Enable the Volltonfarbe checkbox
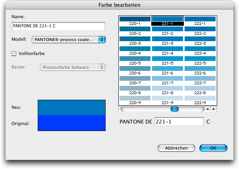Screen dimensions: 239x169 tap(14, 53)
